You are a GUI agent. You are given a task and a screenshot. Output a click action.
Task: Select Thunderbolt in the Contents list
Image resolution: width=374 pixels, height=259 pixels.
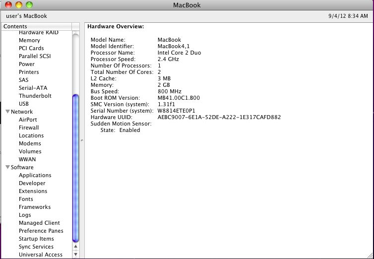point(35,96)
